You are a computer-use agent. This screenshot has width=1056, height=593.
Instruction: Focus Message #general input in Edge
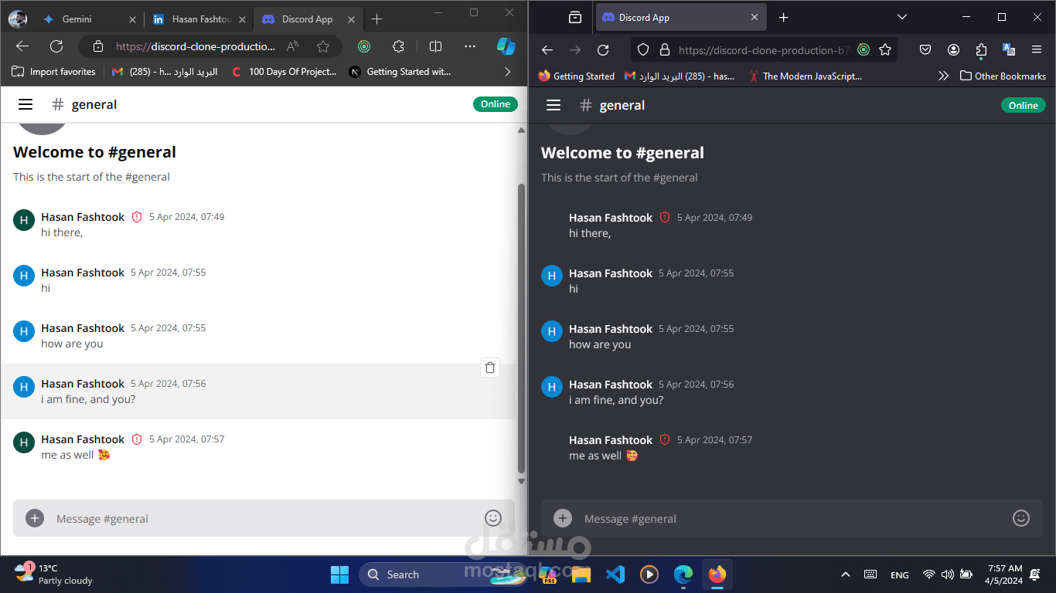(264, 518)
